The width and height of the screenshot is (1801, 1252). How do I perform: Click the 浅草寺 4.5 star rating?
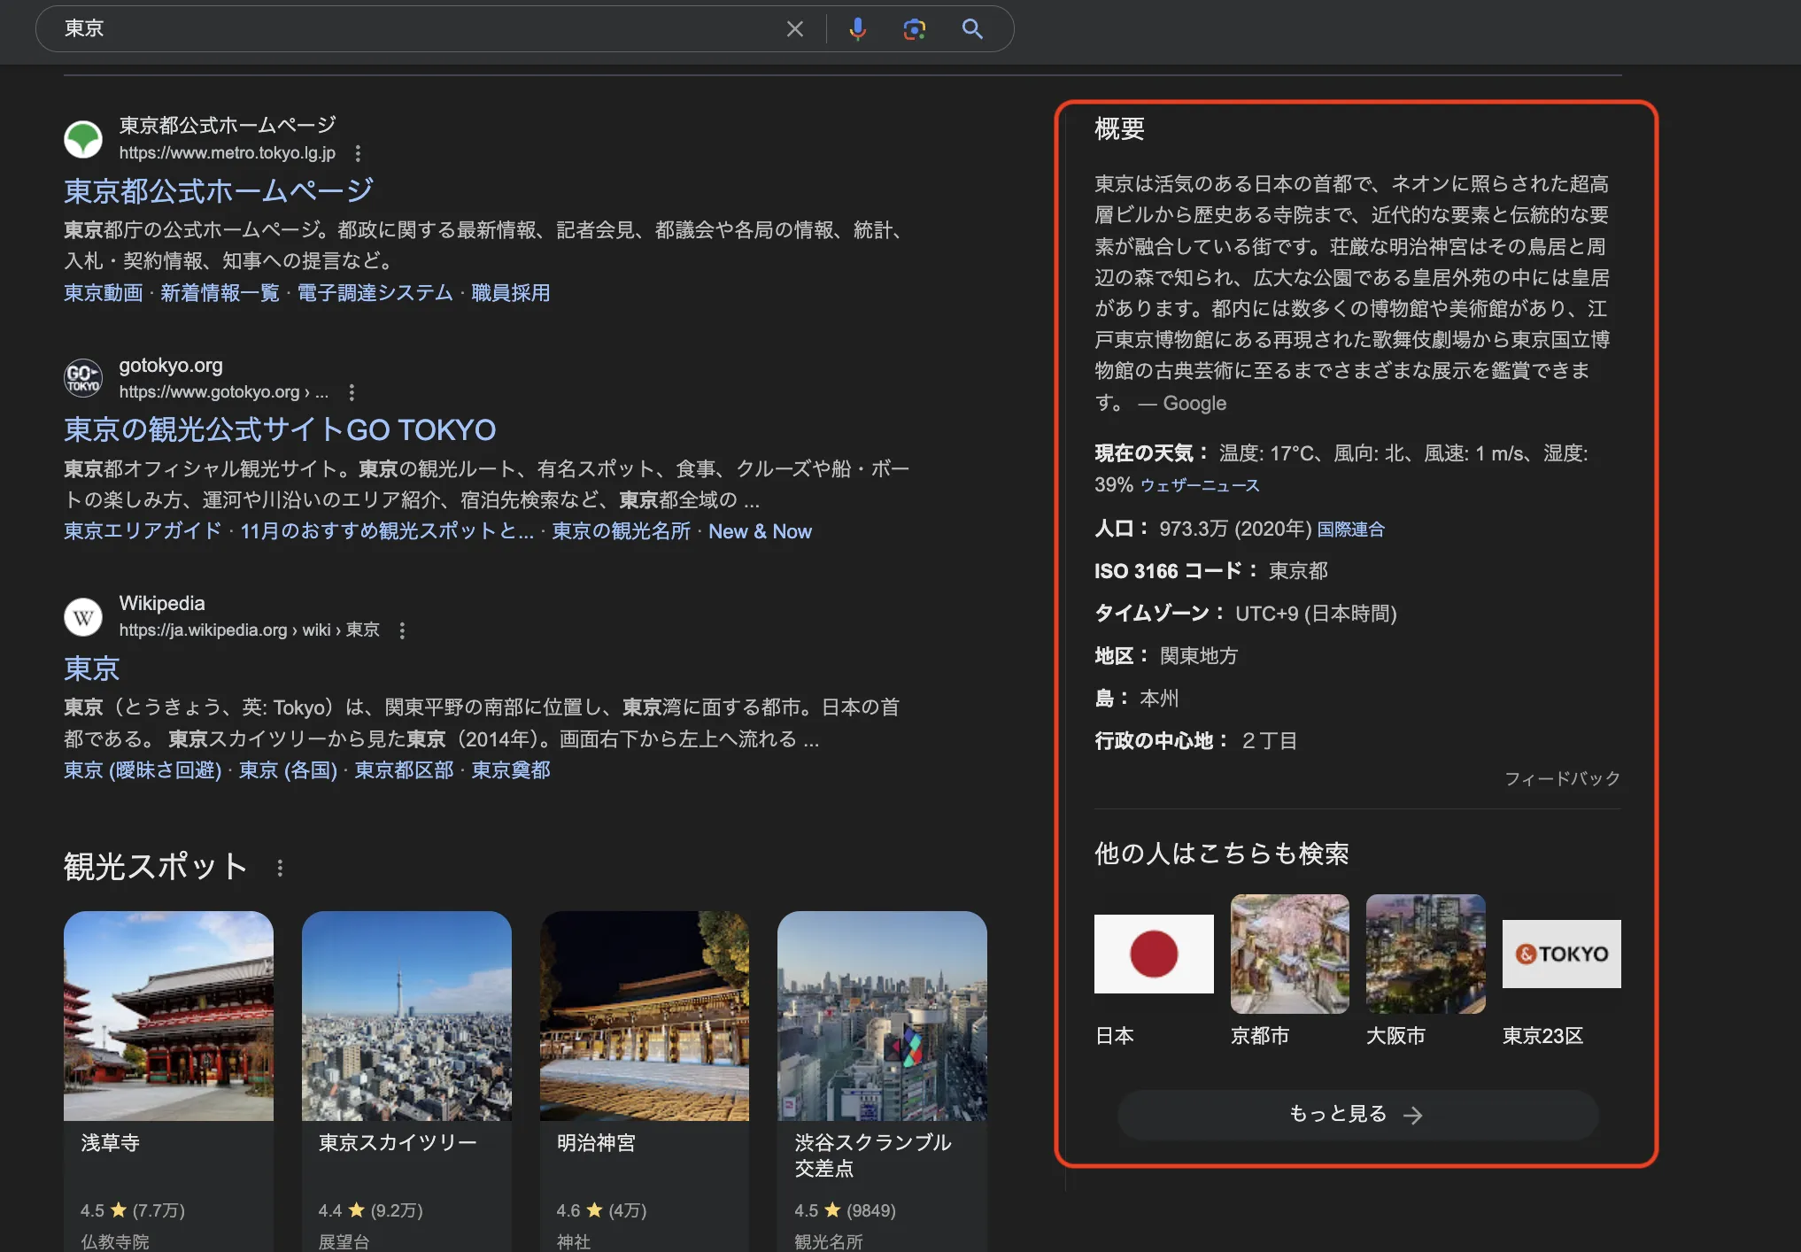click(x=133, y=1210)
